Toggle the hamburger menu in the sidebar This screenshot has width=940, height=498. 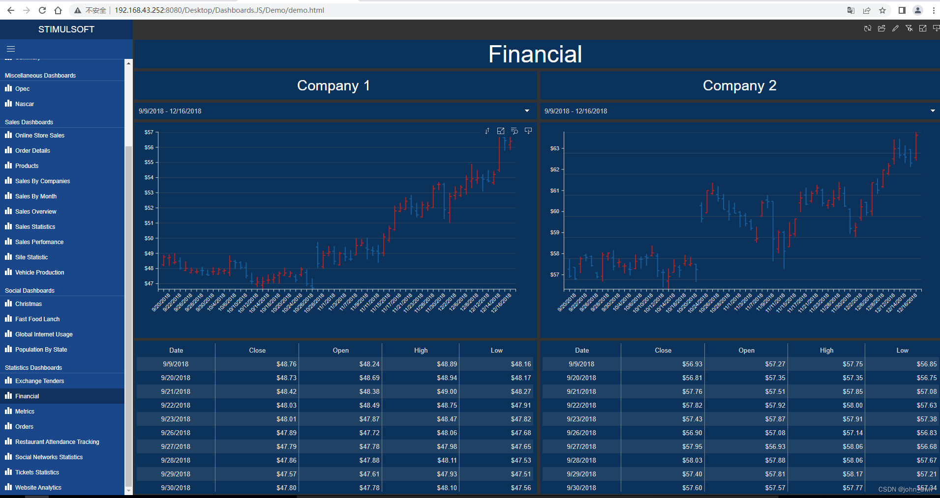point(10,49)
